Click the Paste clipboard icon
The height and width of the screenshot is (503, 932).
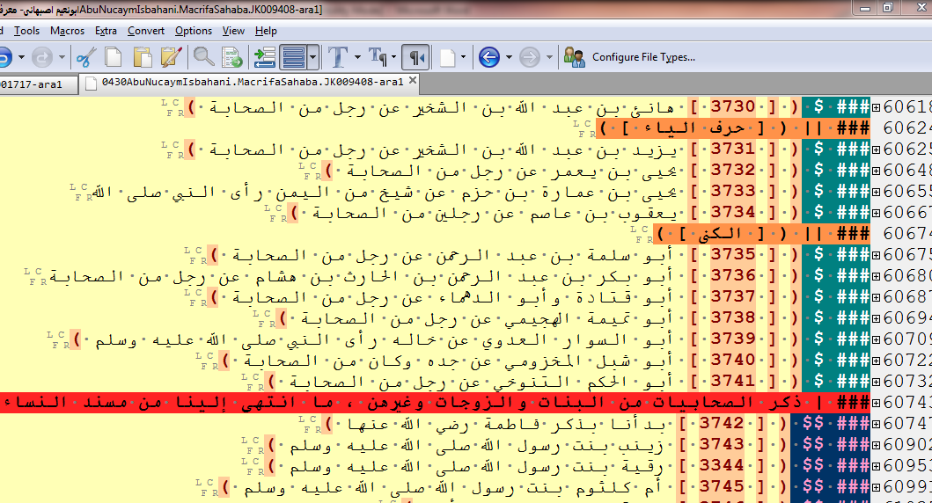pos(142,58)
